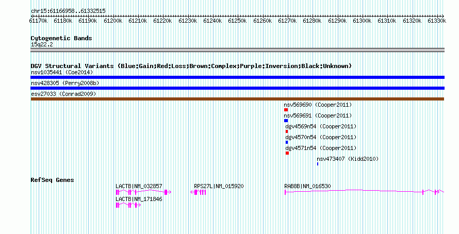Click the Cytogenetic Bands track title
Image resolution: width=459 pixels, height=234 pixels.
coord(61,38)
